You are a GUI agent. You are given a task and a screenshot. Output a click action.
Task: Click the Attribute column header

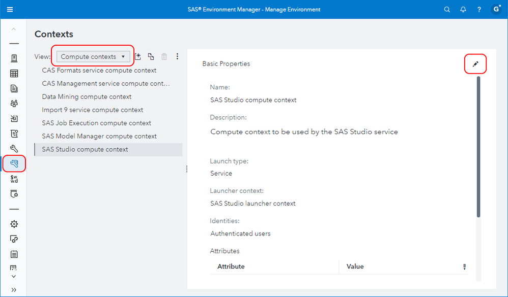[231, 267]
